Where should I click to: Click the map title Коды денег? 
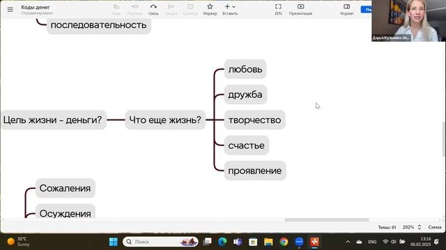pos(36,8)
